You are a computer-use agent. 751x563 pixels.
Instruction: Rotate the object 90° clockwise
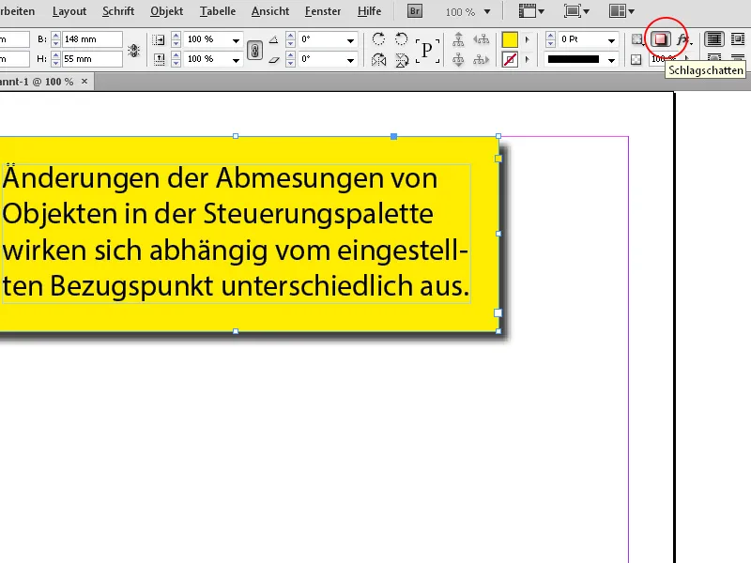(x=378, y=38)
